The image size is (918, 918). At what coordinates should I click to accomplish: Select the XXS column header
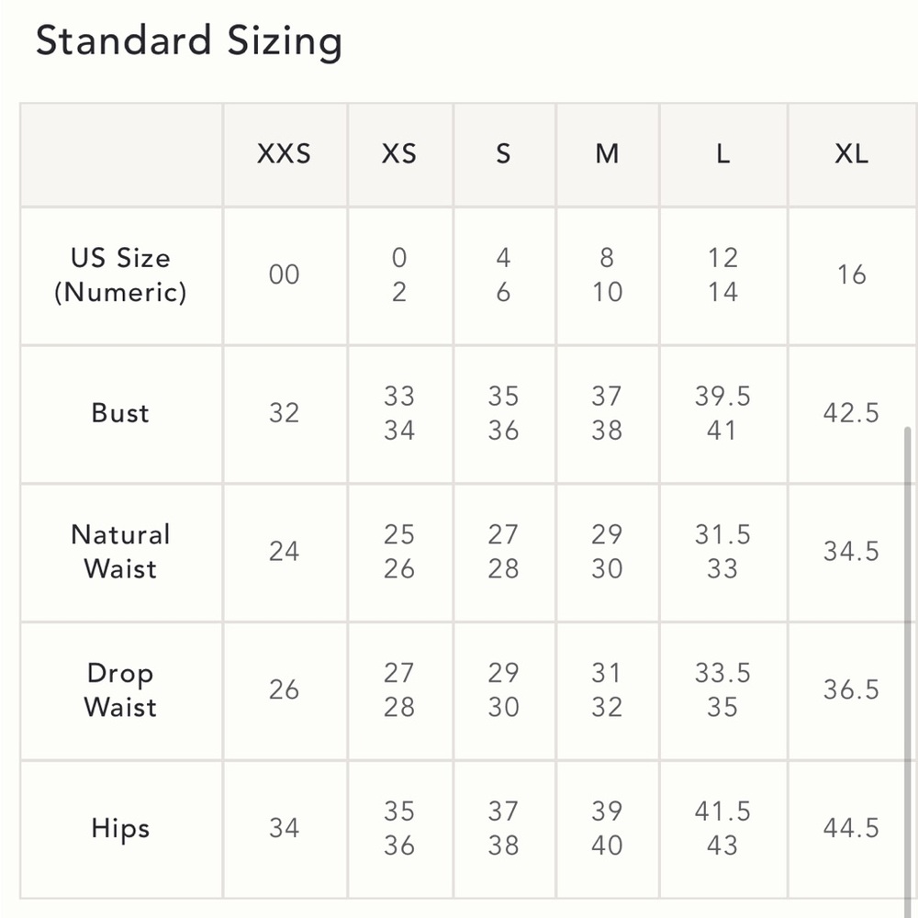coord(284,153)
